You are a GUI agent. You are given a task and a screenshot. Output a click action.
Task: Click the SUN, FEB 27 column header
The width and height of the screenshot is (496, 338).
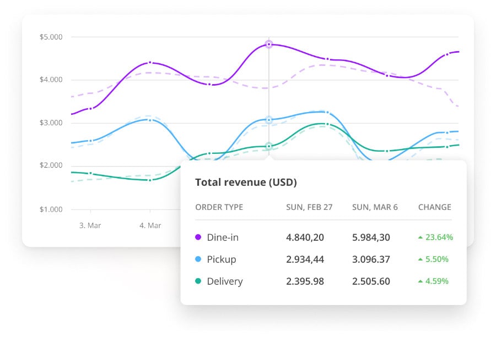pos(309,207)
